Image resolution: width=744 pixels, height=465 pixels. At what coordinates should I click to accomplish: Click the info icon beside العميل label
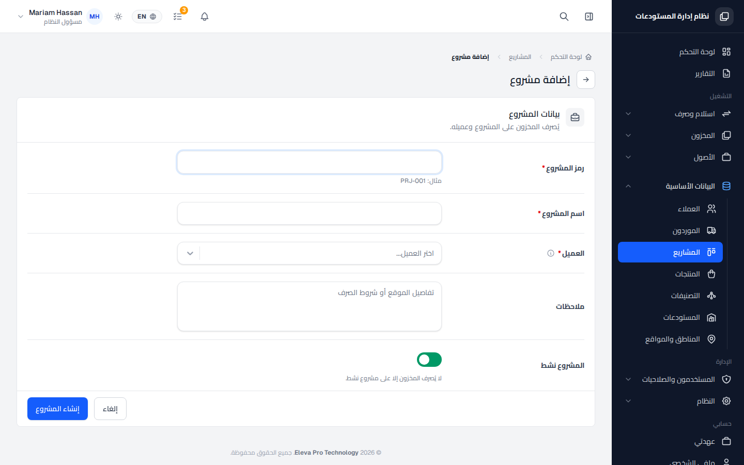[x=551, y=253]
